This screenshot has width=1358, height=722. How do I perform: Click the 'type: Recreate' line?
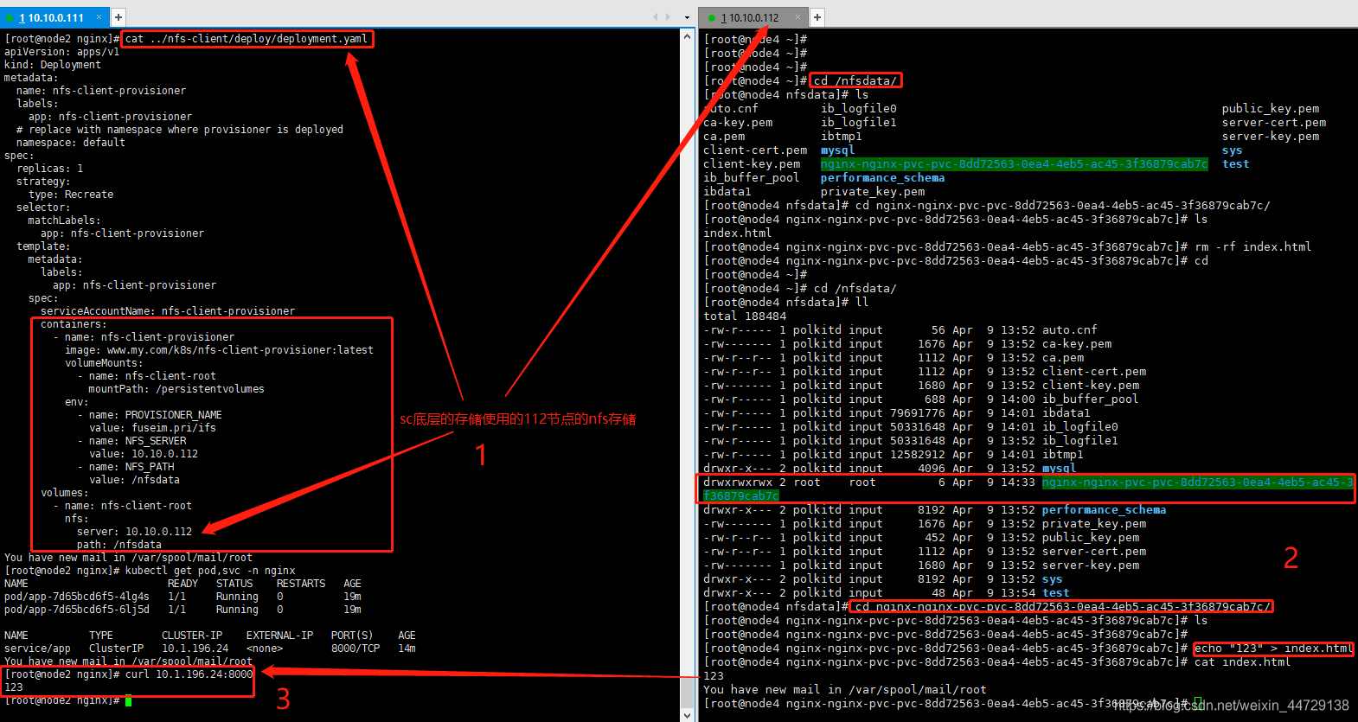[71, 195]
